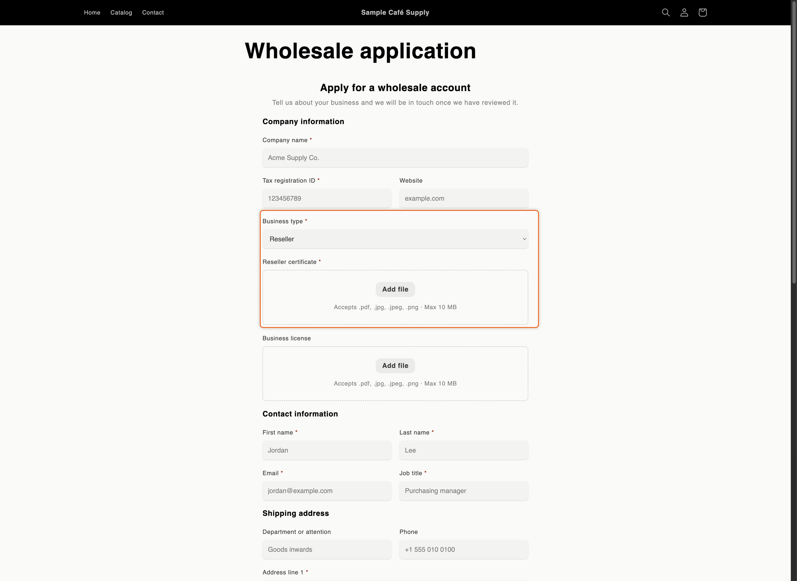Focus the Job title field
This screenshot has height=581, width=797.
coord(464,491)
